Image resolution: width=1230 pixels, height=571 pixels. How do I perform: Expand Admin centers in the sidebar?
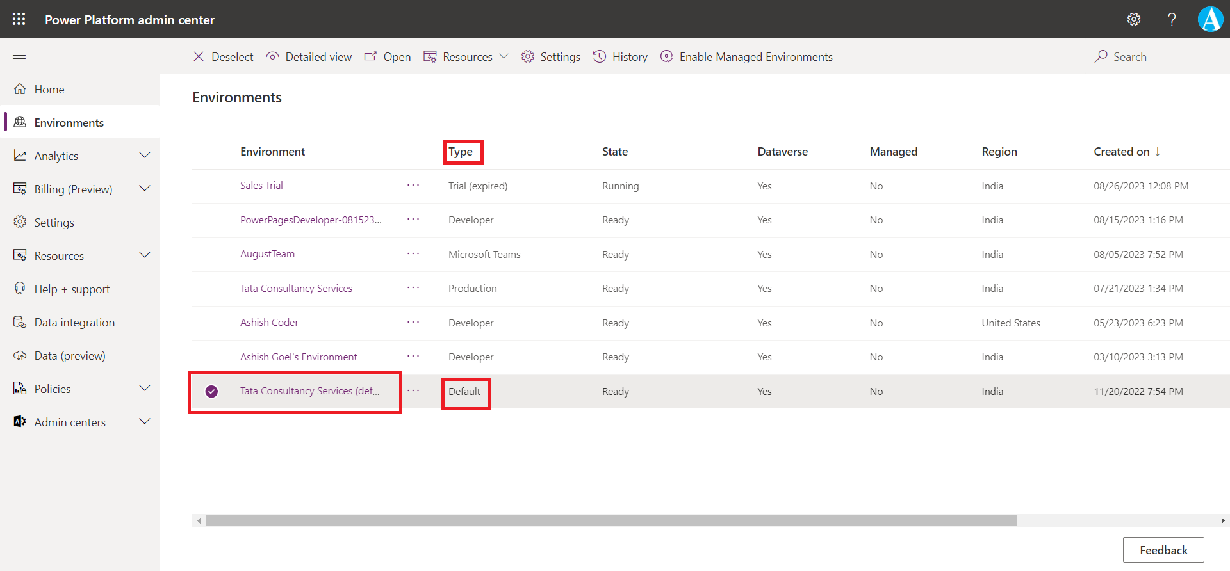(145, 422)
